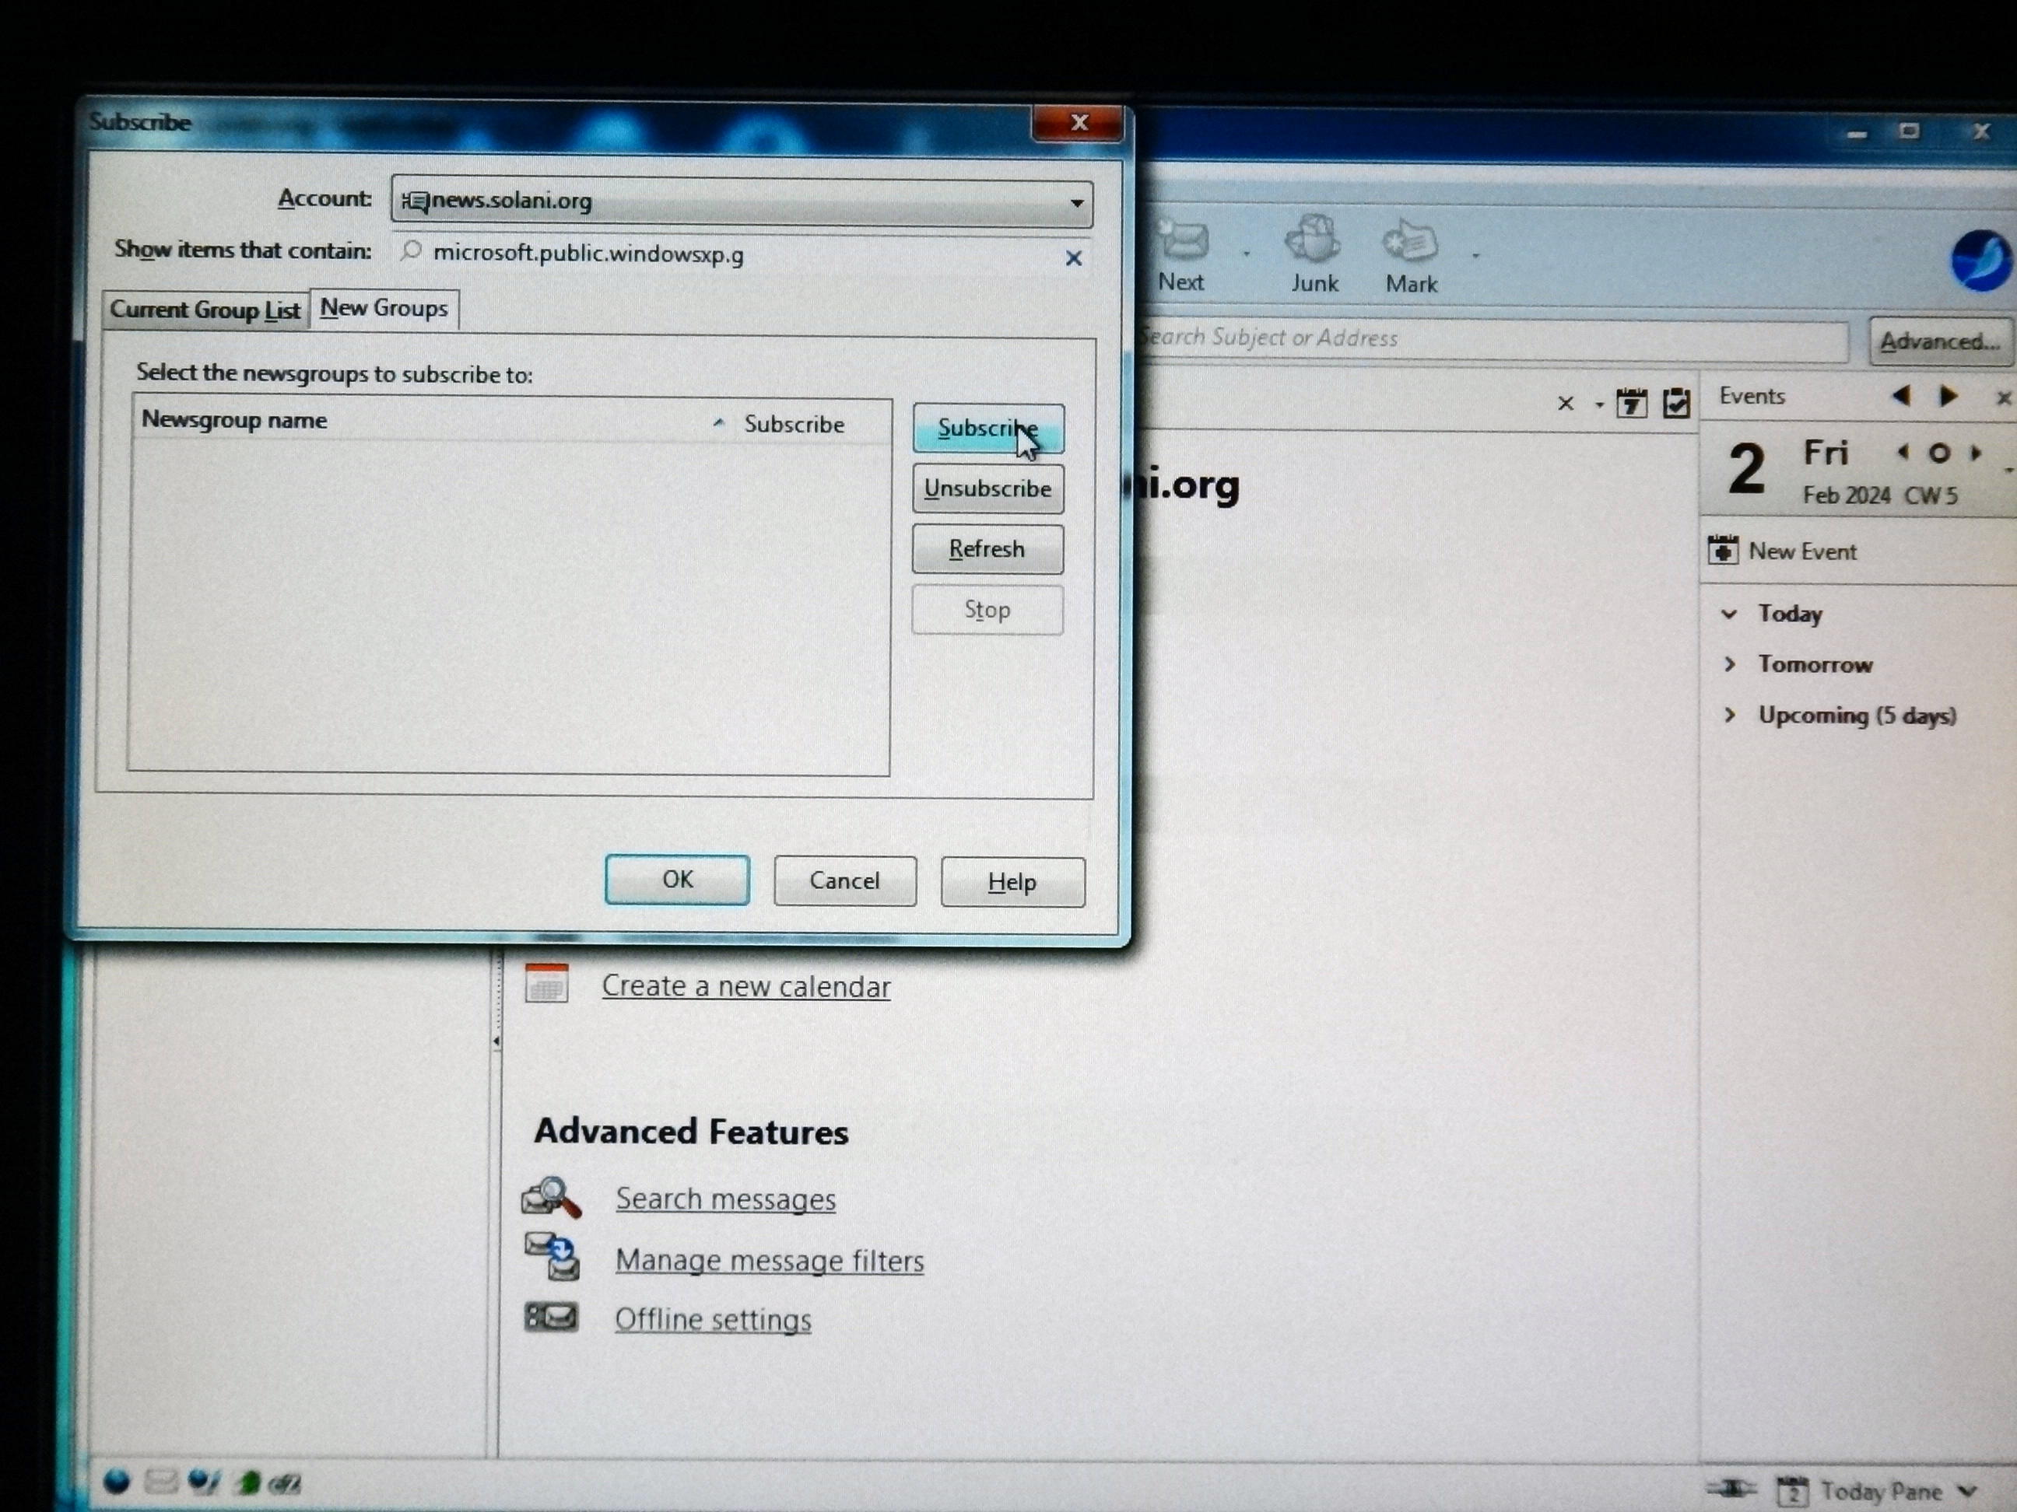The height and width of the screenshot is (1512, 2017).
Task: Open Composer from status bar icon
Action: 203,1483
